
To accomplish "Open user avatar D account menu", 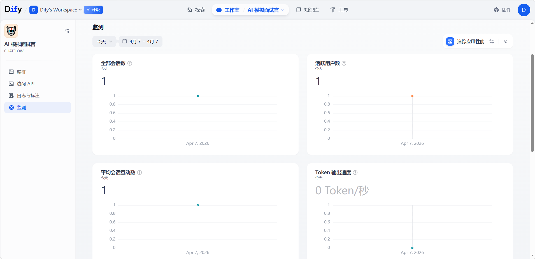I will (524, 10).
